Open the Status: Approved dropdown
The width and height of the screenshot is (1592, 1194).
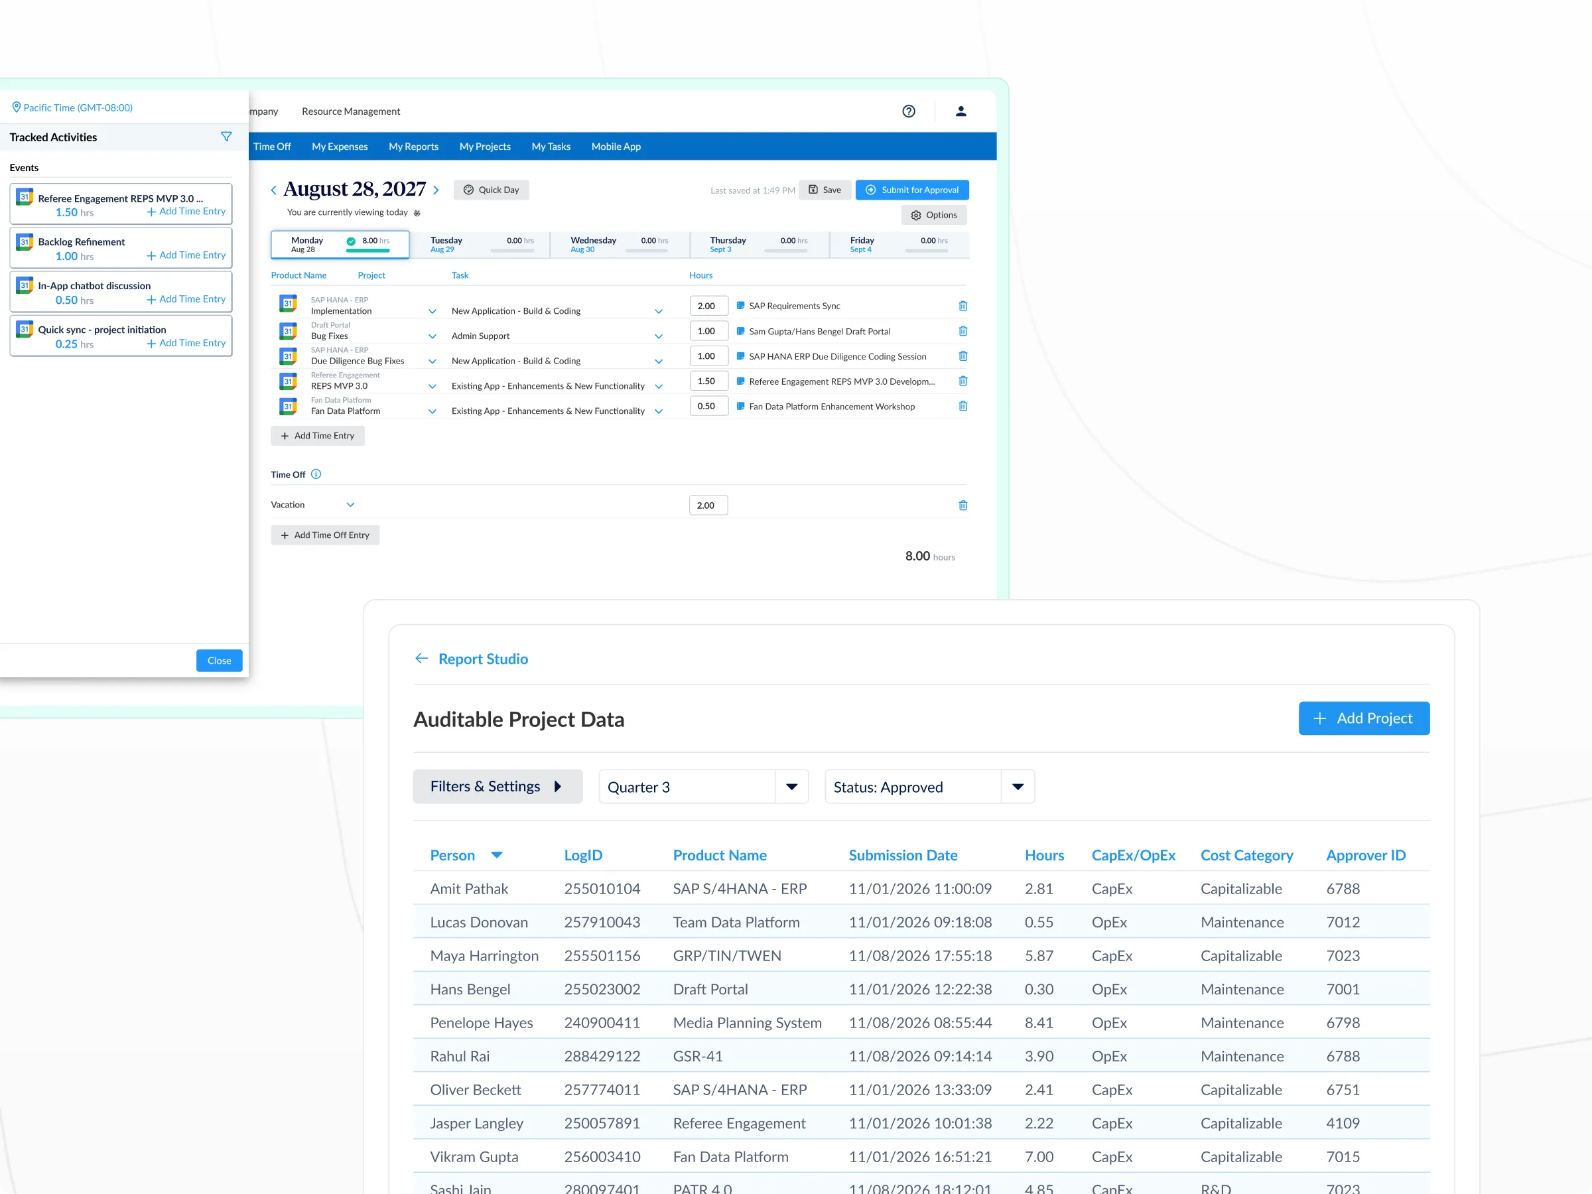1017,787
